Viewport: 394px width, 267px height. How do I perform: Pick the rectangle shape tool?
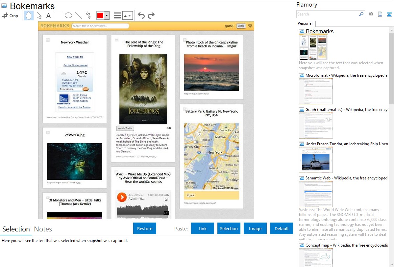[x=59, y=15]
